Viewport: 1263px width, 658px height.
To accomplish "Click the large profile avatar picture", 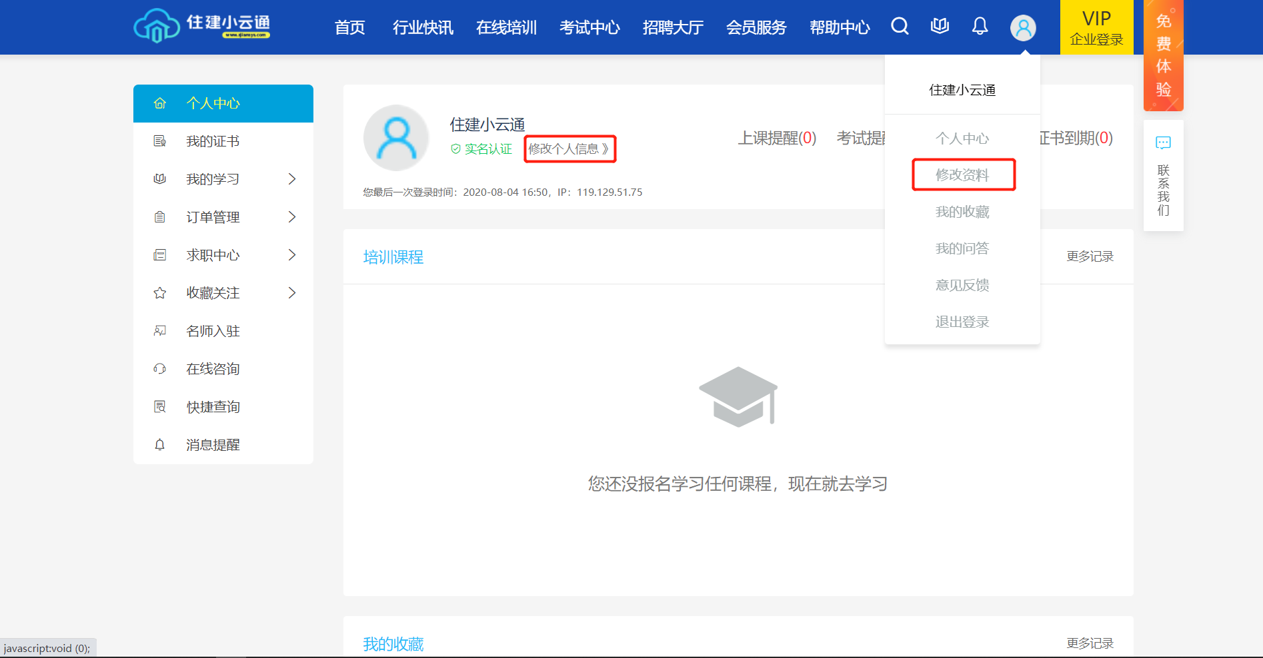I will [396, 138].
